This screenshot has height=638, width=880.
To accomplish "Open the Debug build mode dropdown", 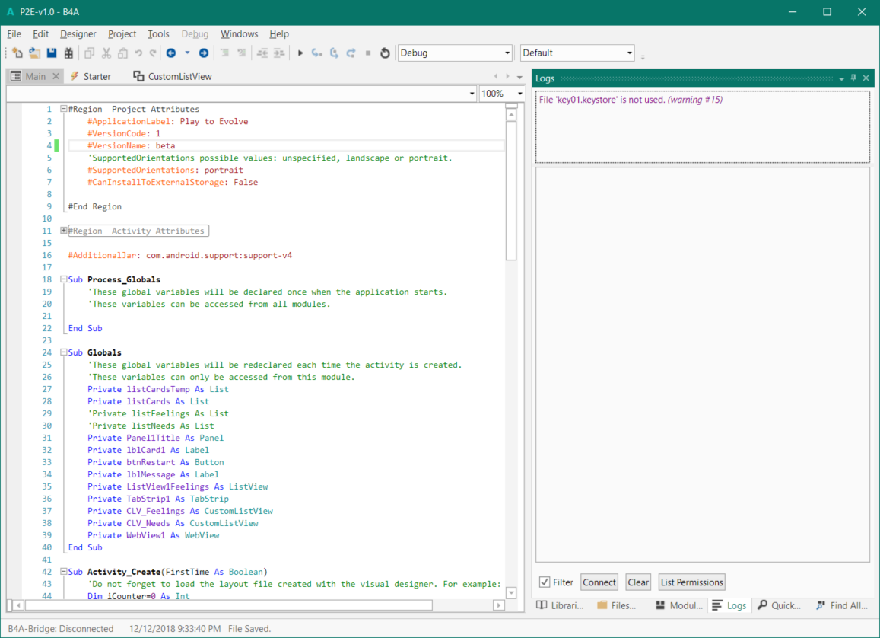I will tap(507, 53).
